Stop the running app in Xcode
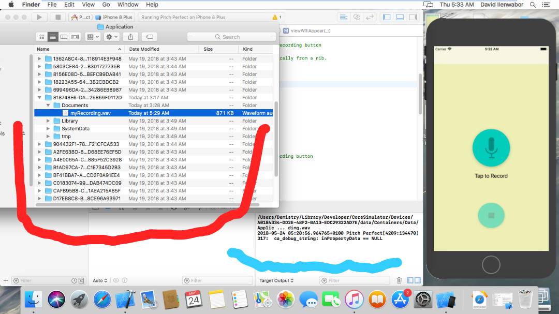The width and height of the screenshot is (559, 314). [x=58, y=17]
